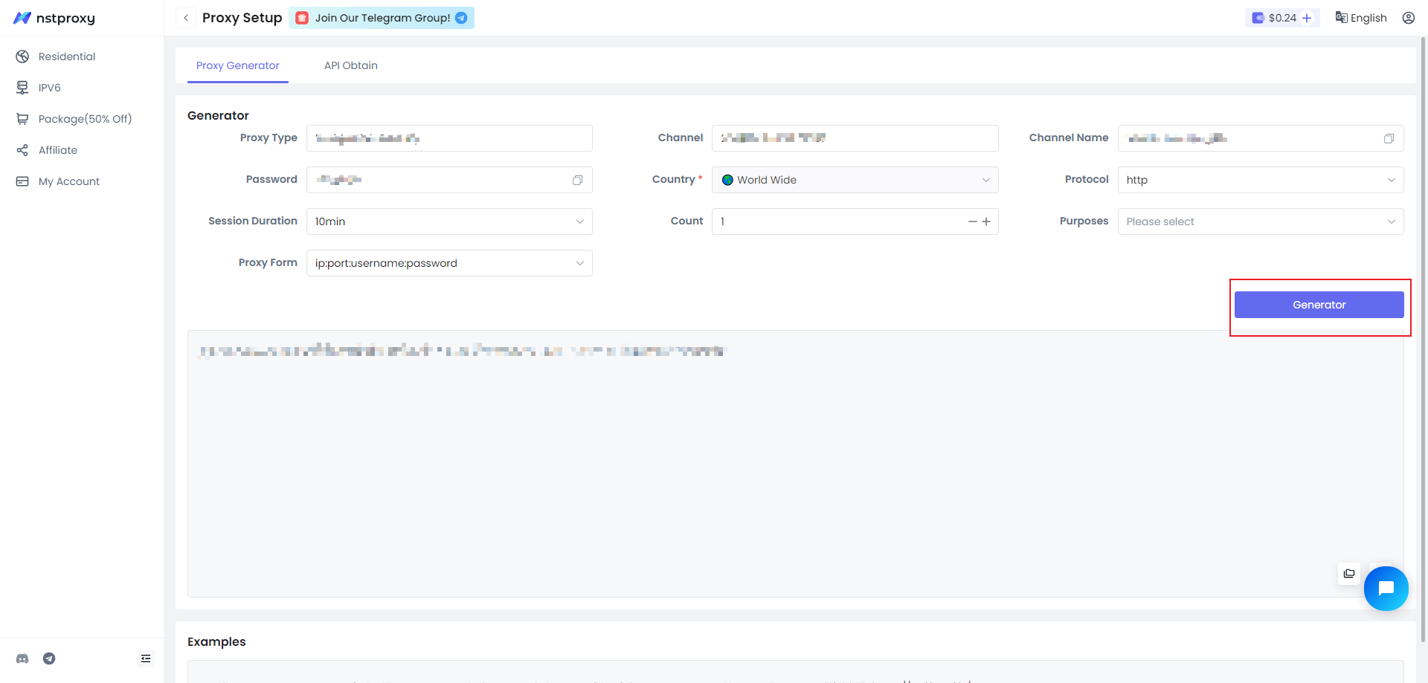Open the Purposes select dropdown
Screen dimensions: 1428x683
click(x=1260, y=221)
